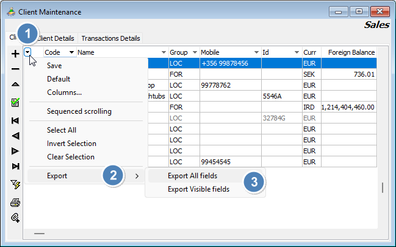This screenshot has width=396, height=247.
Task: Click the printer icon in the left toolbar
Action: [x=15, y=202]
